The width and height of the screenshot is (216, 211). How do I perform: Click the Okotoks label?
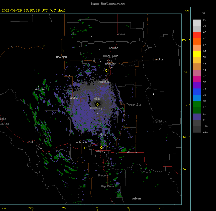[103, 175]
